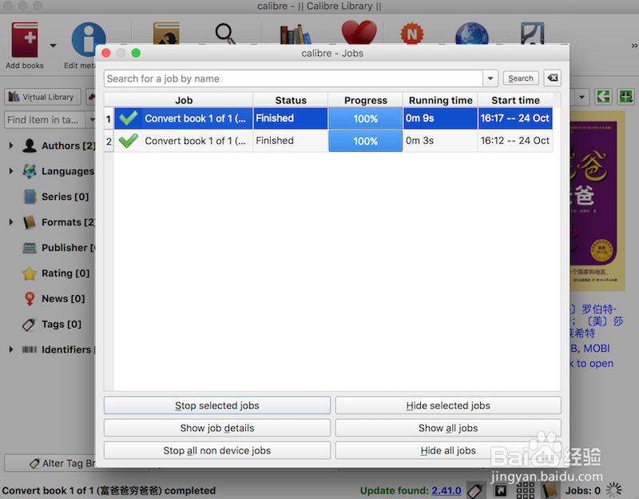Click the bookshelf Library icon in toolbar

(x=296, y=34)
